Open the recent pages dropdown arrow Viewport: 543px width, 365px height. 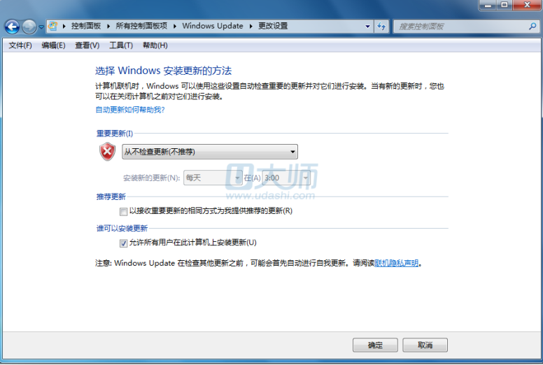pyautogui.click(x=41, y=27)
